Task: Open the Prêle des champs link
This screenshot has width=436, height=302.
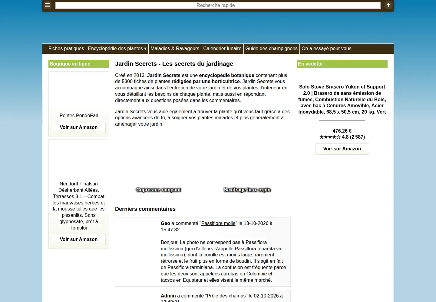Action: 226,296
